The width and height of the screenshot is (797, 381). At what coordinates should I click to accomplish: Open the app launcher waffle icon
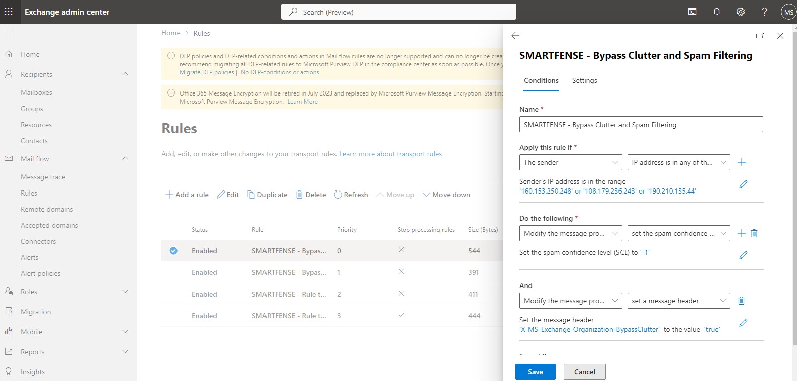(x=9, y=12)
